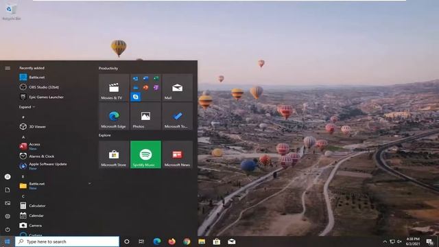439x247 pixels.
Task: Click the network icon in system tray
Action: [x=392, y=242]
